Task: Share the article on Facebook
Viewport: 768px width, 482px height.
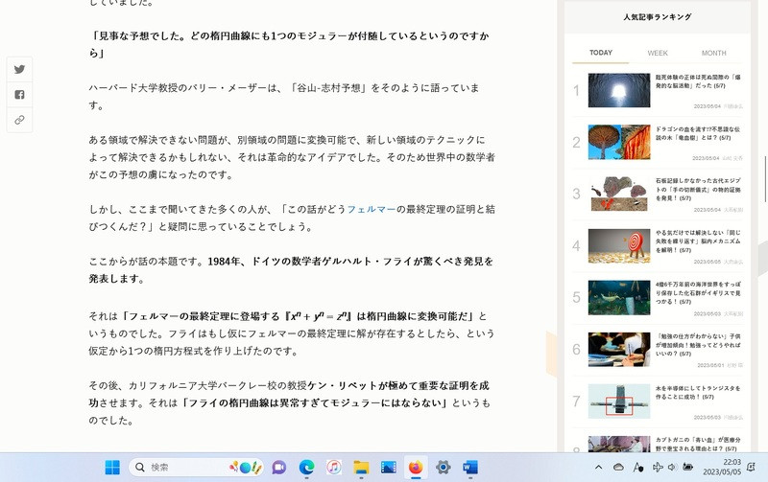Action: click(19, 95)
